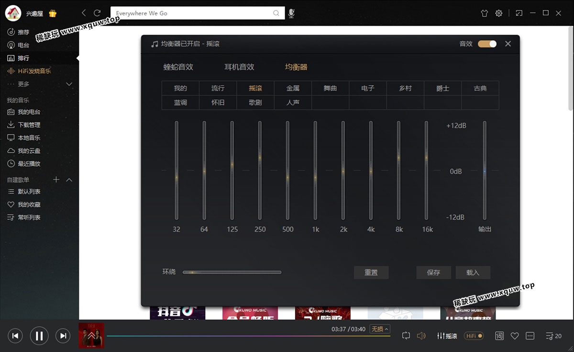
Task: Toggle the loop playback mode icon
Action: click(x=406, y=336)
